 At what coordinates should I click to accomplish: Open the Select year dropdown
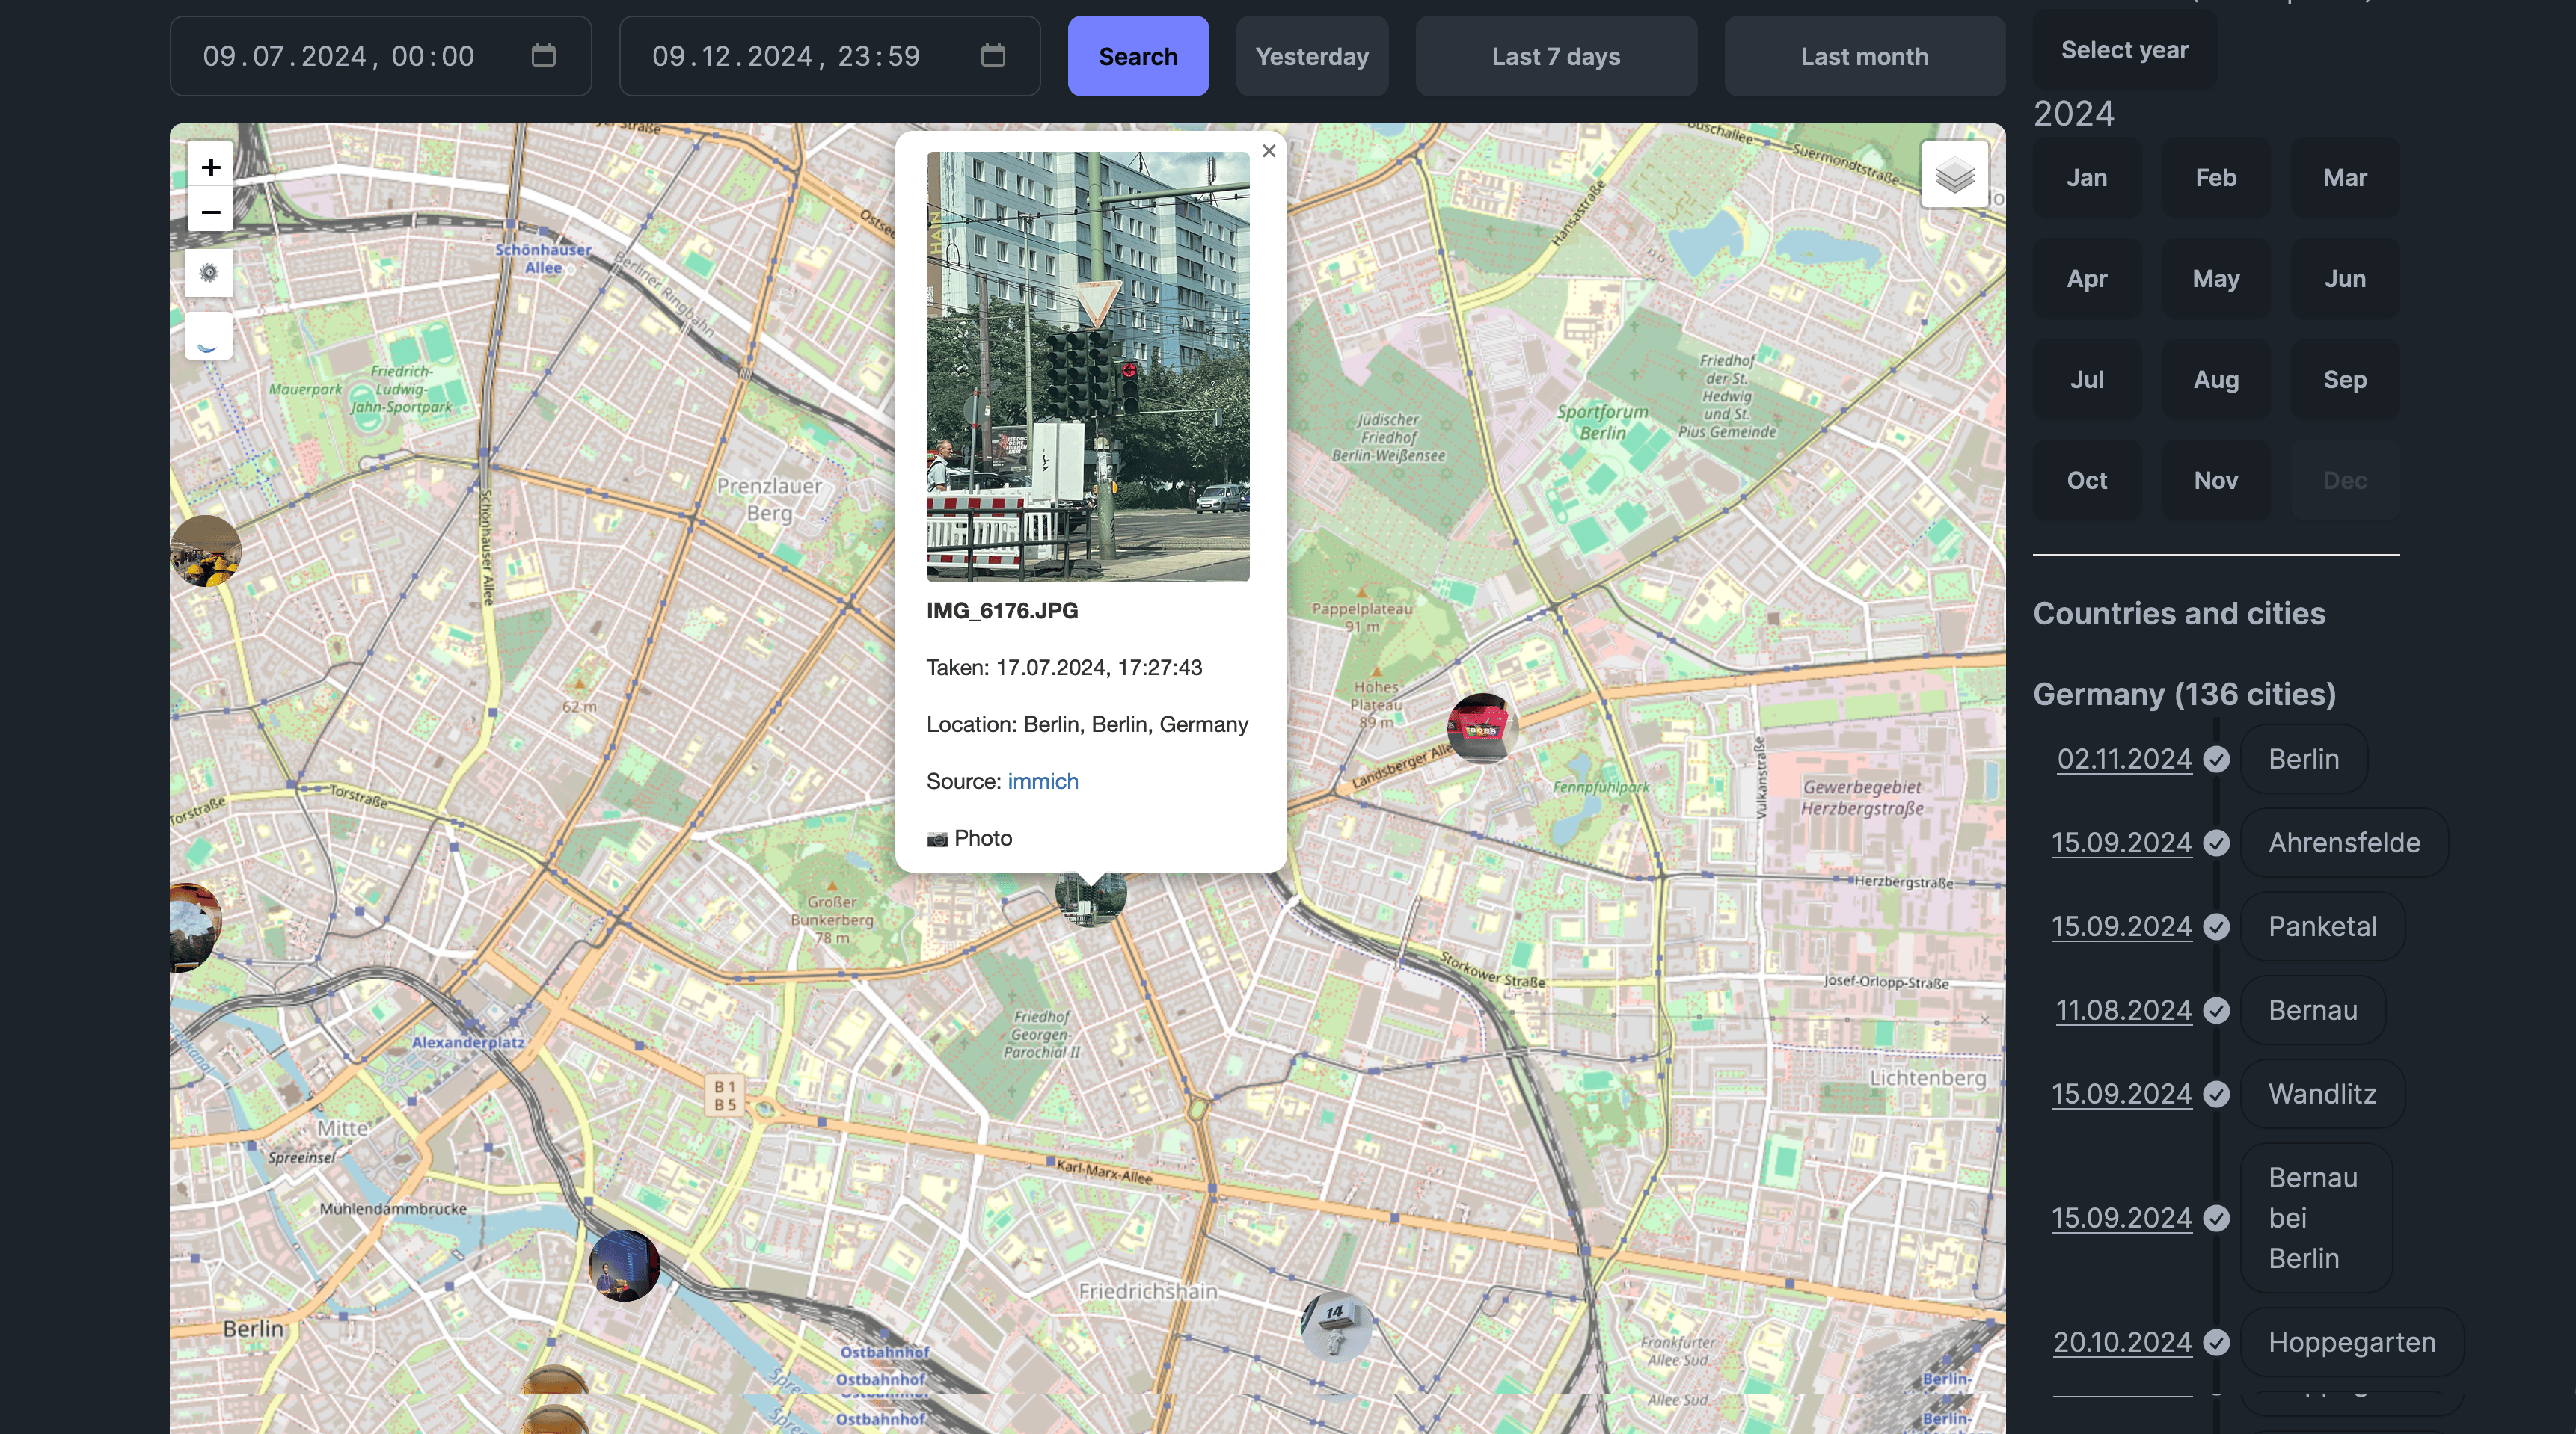point(2123,49)
